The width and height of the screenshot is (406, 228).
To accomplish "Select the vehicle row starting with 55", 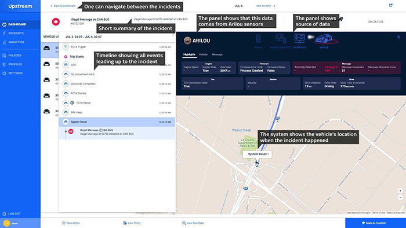I will click(x=50, y=65).
